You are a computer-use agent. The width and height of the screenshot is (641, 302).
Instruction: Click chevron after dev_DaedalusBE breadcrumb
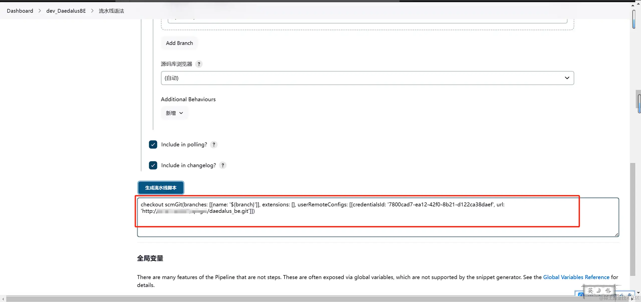point(92,11)
